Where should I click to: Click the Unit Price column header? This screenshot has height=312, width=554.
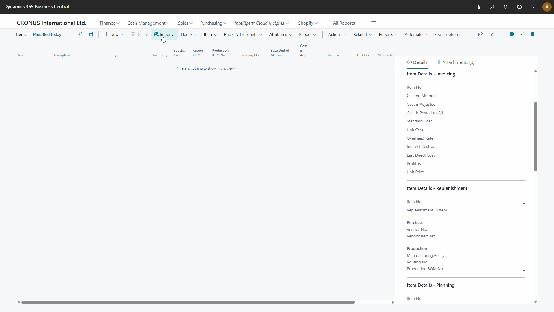[x=364, y=55]
